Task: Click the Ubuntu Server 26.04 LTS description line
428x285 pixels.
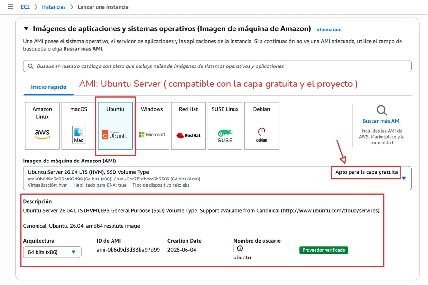Action: 202,211
